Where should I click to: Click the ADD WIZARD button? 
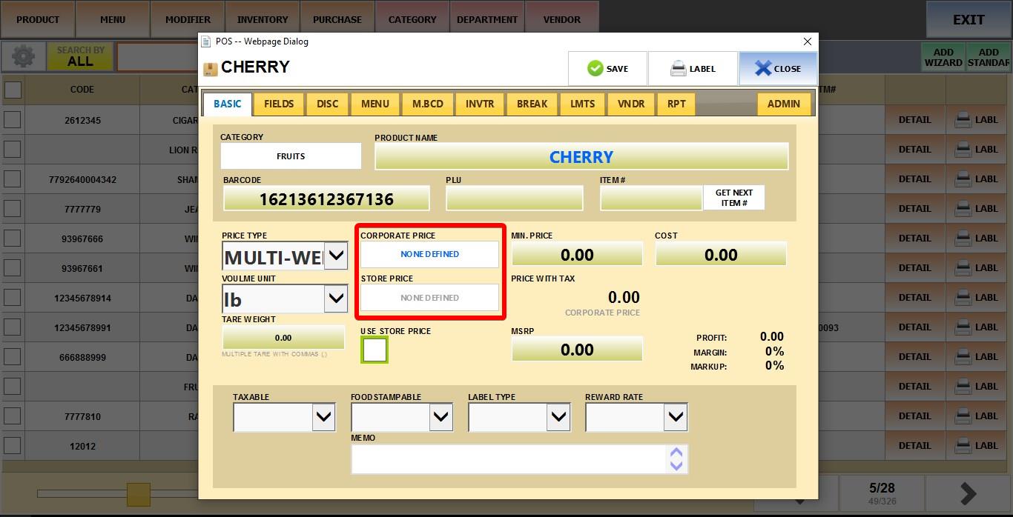coord(943,57)
